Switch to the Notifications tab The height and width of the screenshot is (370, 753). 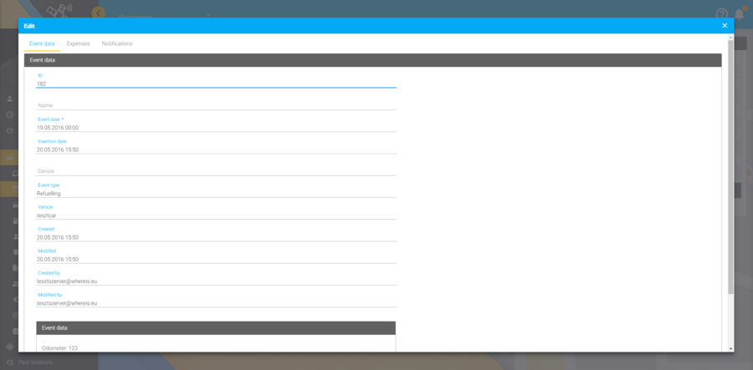117,43
